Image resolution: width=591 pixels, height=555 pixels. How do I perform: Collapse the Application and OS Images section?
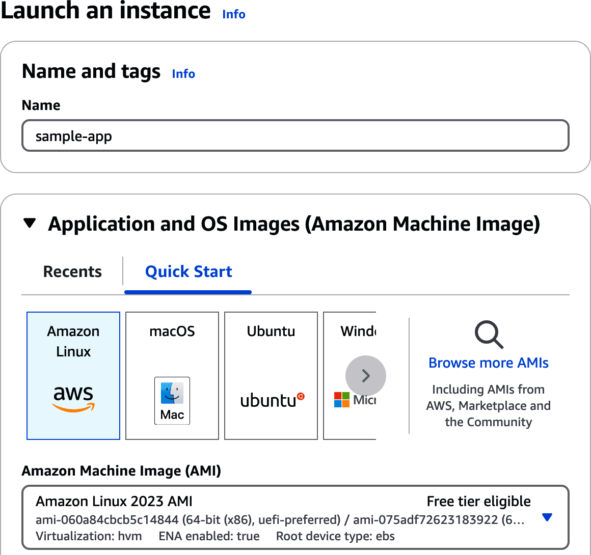(30, 223)
